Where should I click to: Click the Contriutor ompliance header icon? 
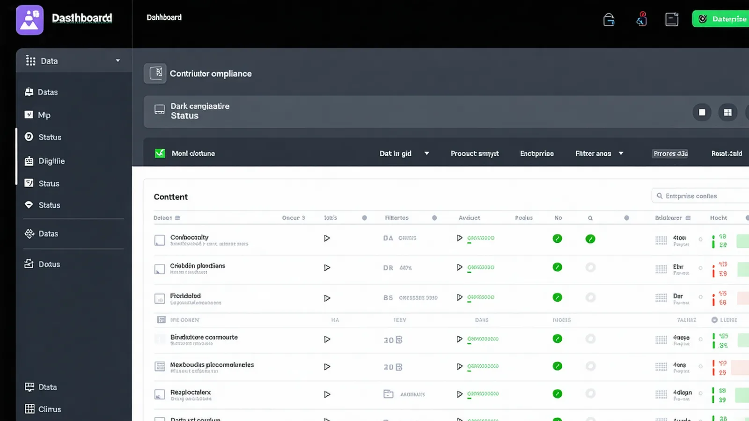click(155, 73)
